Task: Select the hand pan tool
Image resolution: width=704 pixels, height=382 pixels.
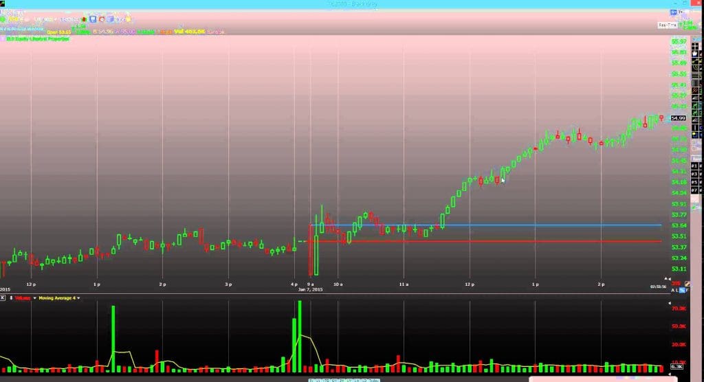Action: click(x=695, y=54)
